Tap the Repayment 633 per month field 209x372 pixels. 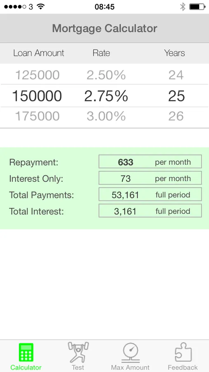pos(150,162)
